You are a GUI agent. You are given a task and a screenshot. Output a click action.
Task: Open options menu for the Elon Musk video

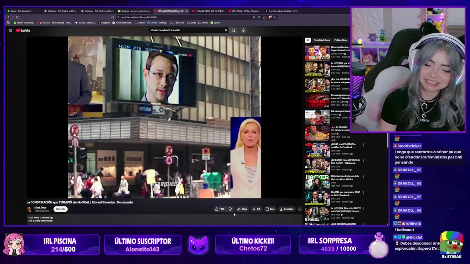(x=364, y=145)
